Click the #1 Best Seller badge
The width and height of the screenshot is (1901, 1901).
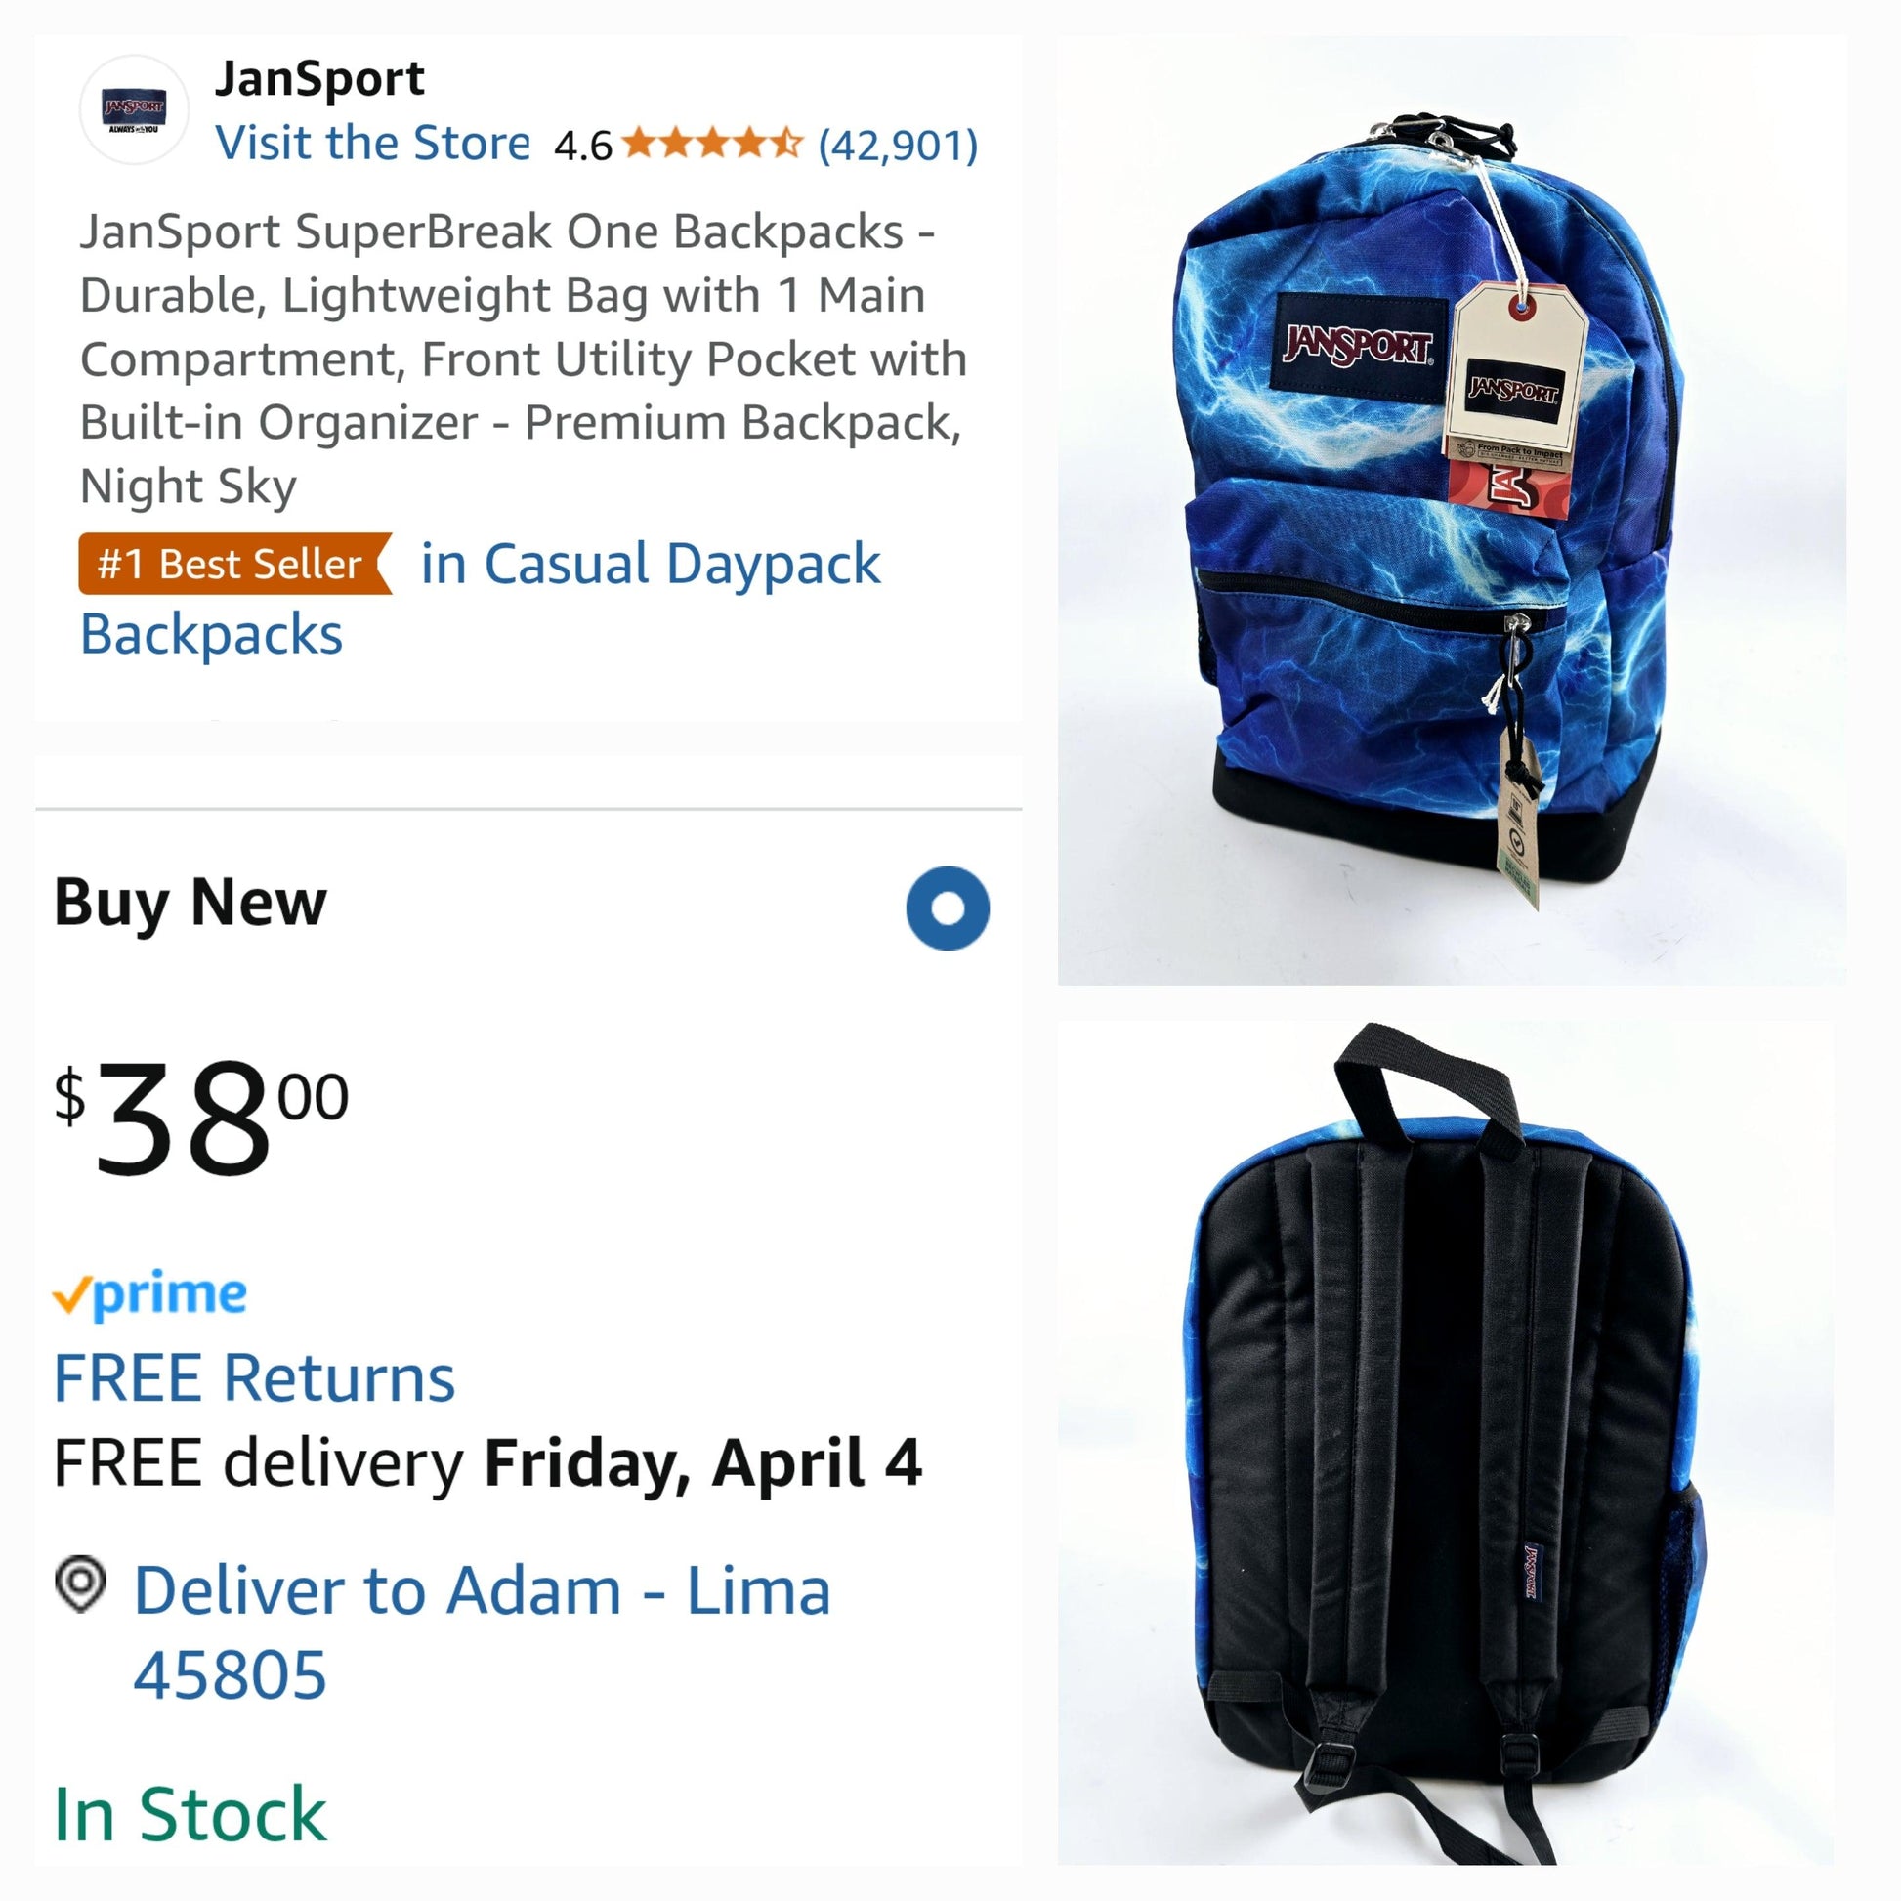tap(235, 564)
